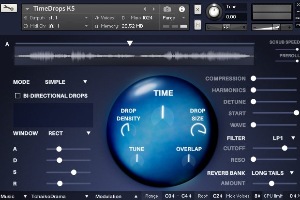The width and height of the screenshot is (300, 200).
Task: Open the MODE Simple dropdown
Action: [x=66, y=82]
